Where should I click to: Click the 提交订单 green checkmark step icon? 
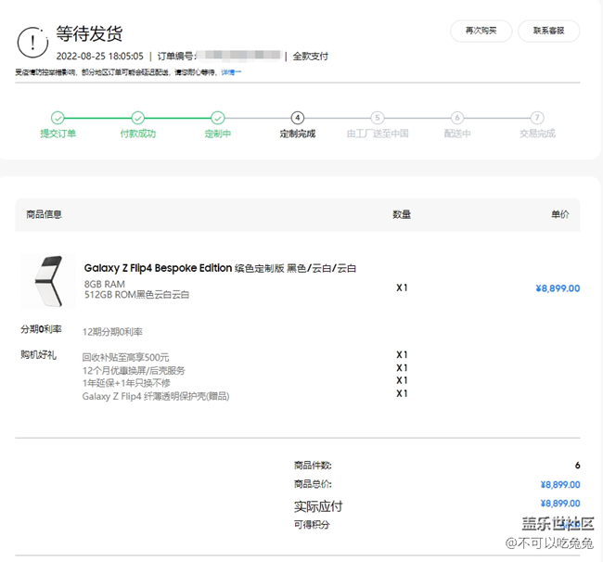pos(58,118)
